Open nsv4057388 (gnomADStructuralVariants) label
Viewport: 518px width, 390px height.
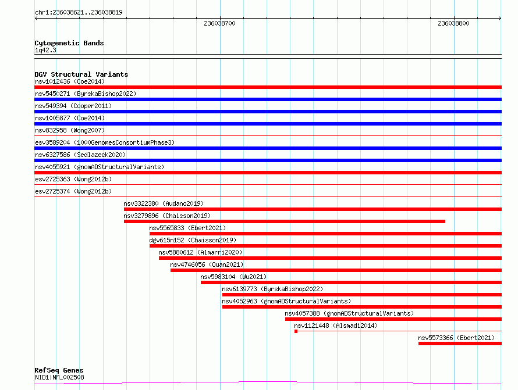(349, 313)
